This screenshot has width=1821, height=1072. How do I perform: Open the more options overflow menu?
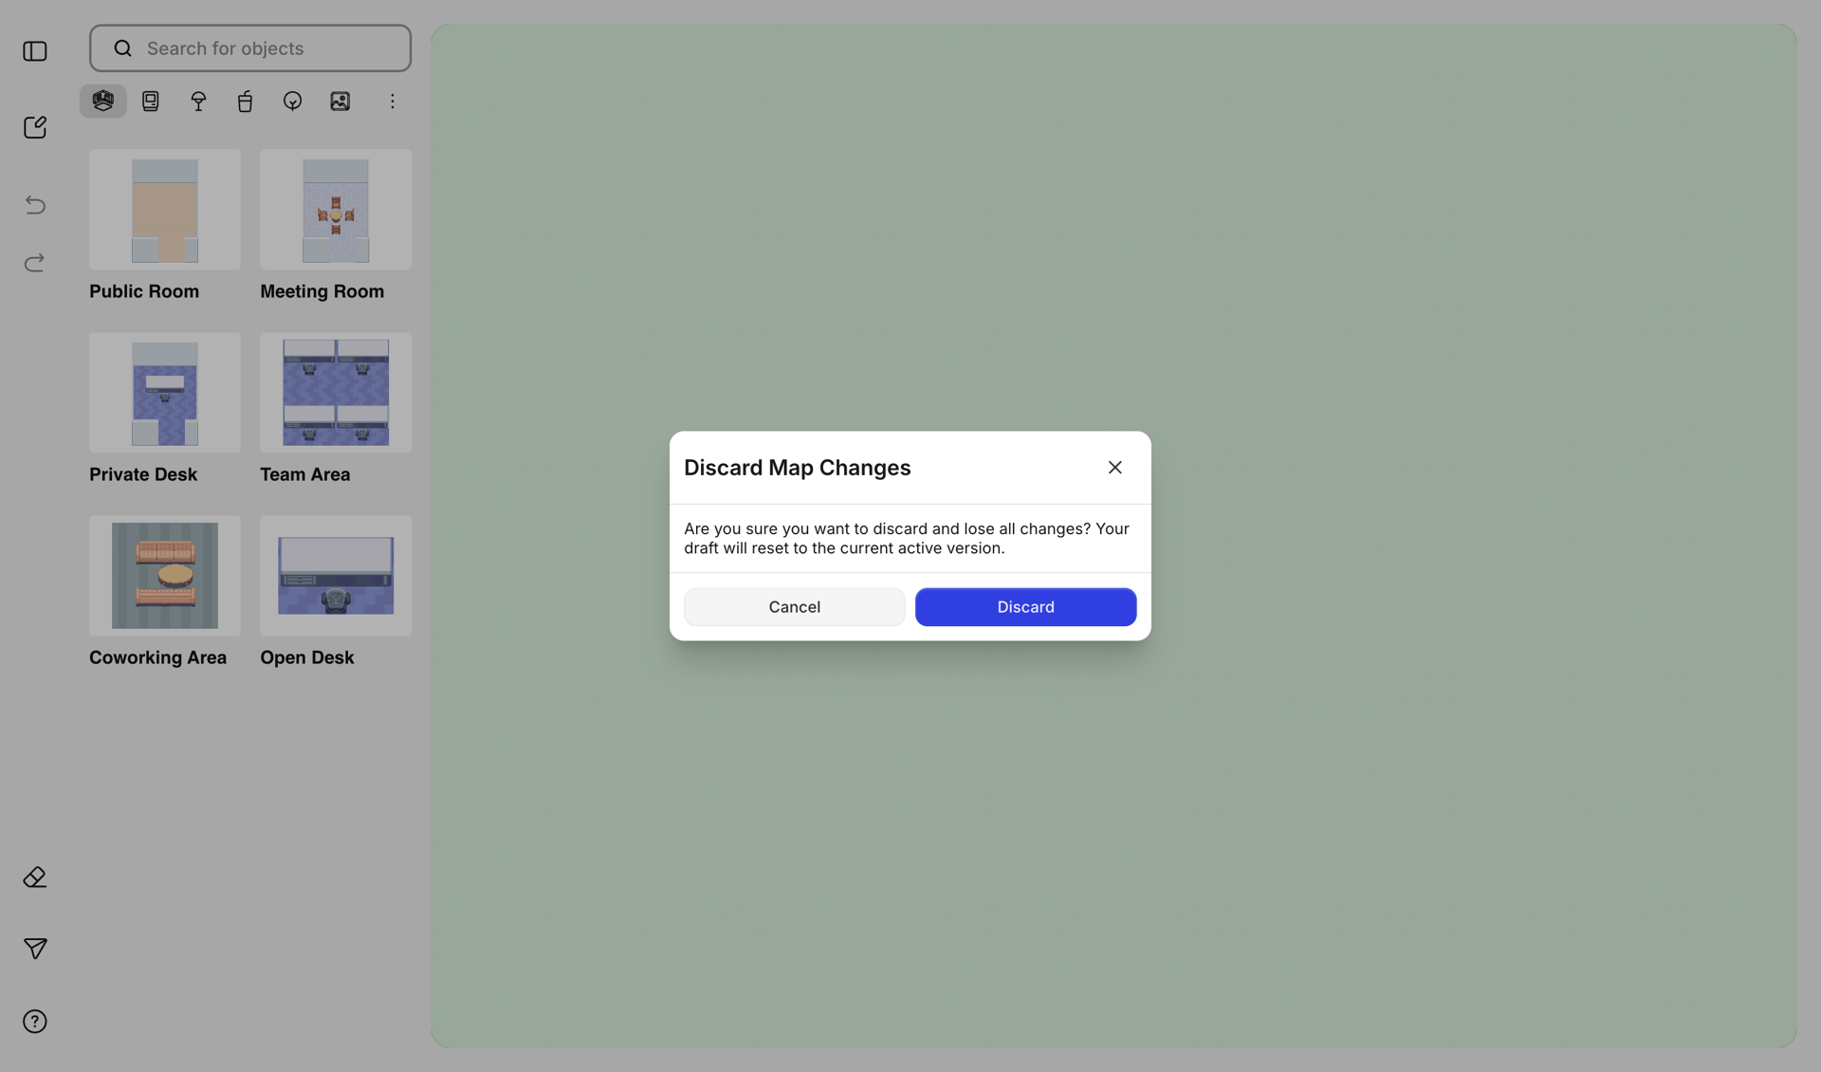click(393, 101)
